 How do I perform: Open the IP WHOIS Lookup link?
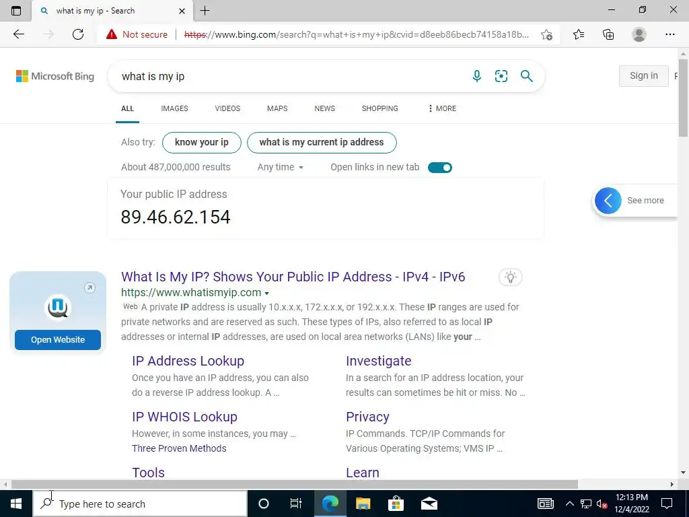184,417
